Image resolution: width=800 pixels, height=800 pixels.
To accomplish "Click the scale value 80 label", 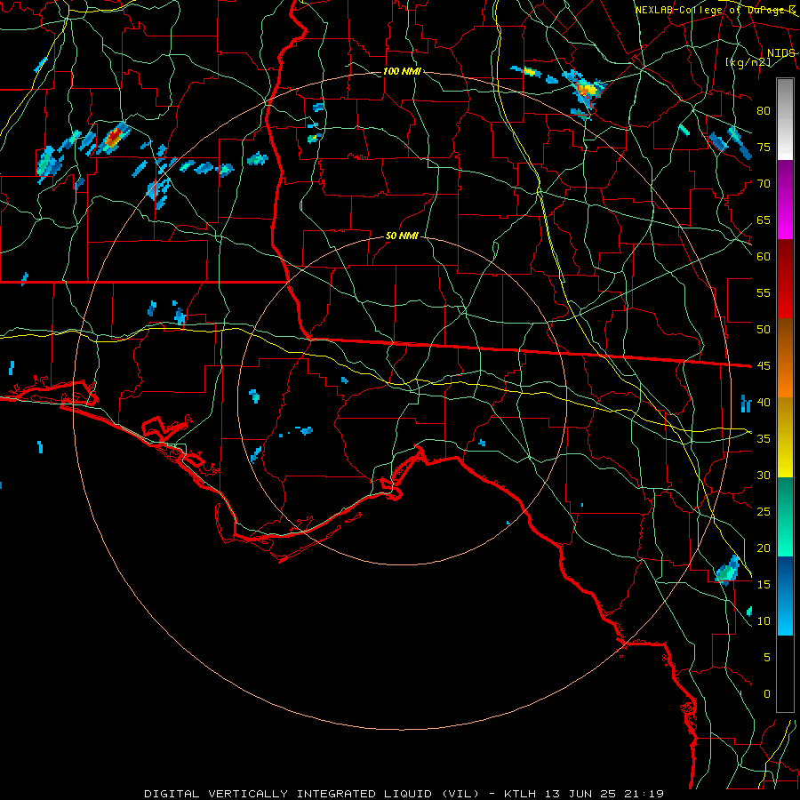I will (764, 111).
